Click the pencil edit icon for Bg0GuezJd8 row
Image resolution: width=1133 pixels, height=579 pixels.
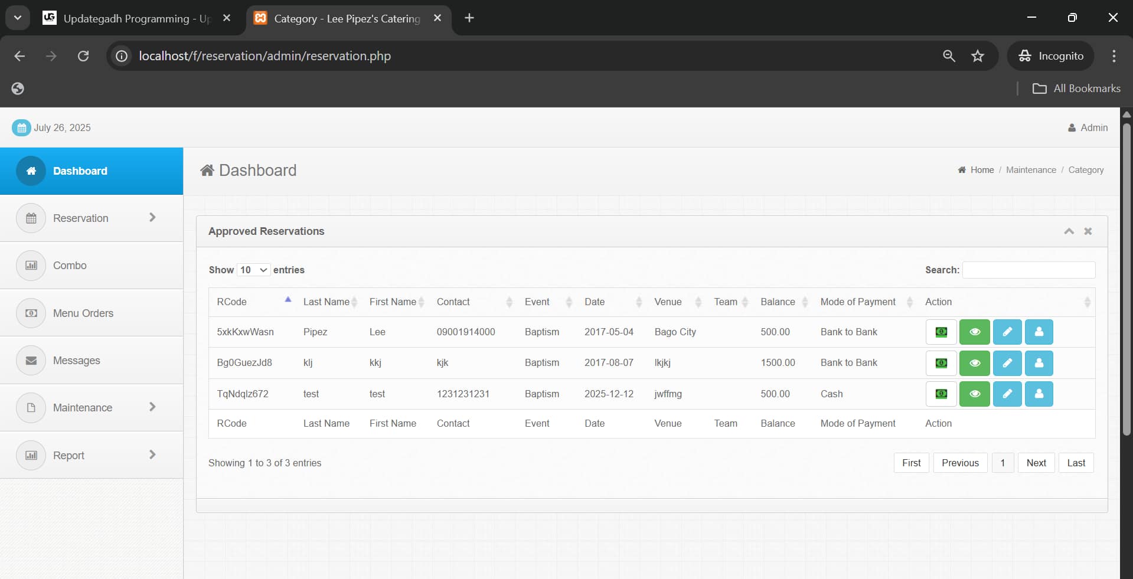[1007, 363]
